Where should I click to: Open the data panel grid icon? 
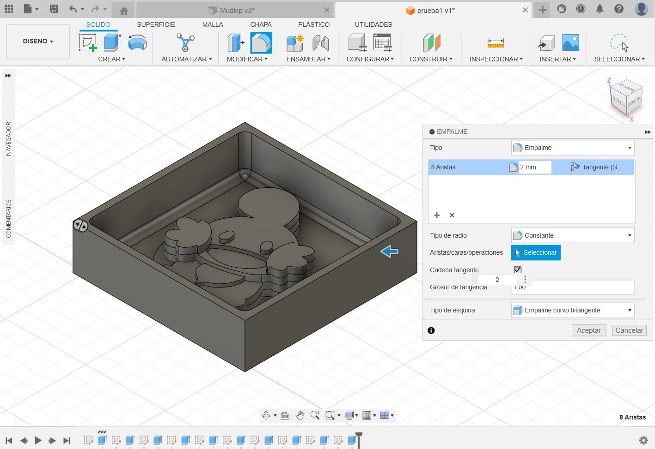point(9,9)
